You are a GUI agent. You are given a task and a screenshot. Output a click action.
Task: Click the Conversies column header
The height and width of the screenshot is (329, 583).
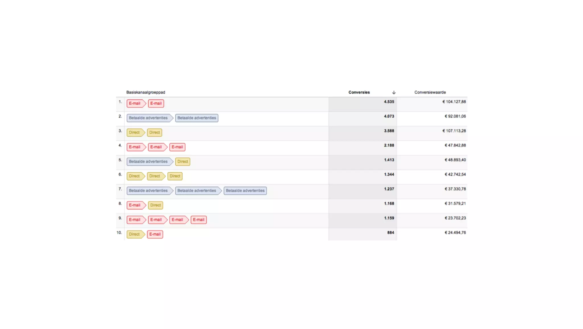click(x=359, y=92)
